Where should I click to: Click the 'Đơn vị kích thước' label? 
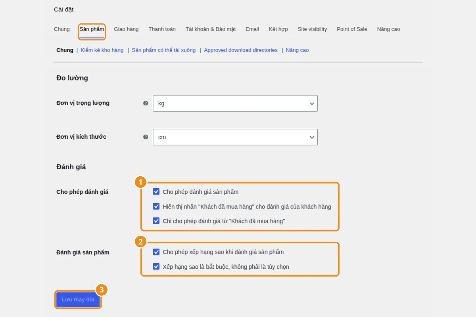(81, 137)
